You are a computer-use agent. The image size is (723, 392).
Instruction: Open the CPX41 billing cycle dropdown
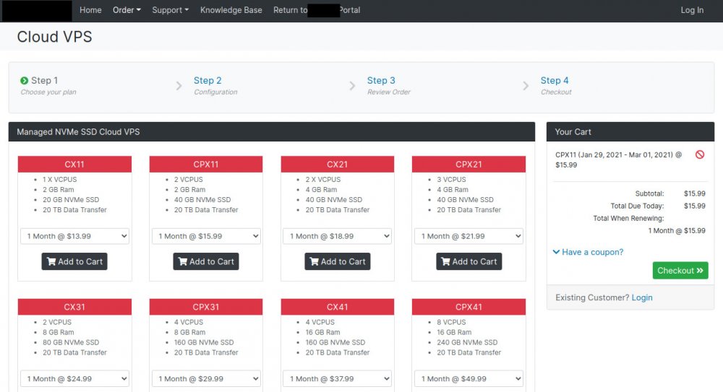pos(469,378)
